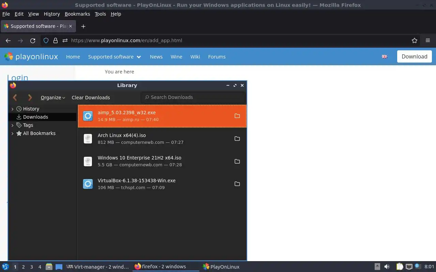The image size is (436, 272).
Task: Expand the Tags tree item
Action: (13, 125)
